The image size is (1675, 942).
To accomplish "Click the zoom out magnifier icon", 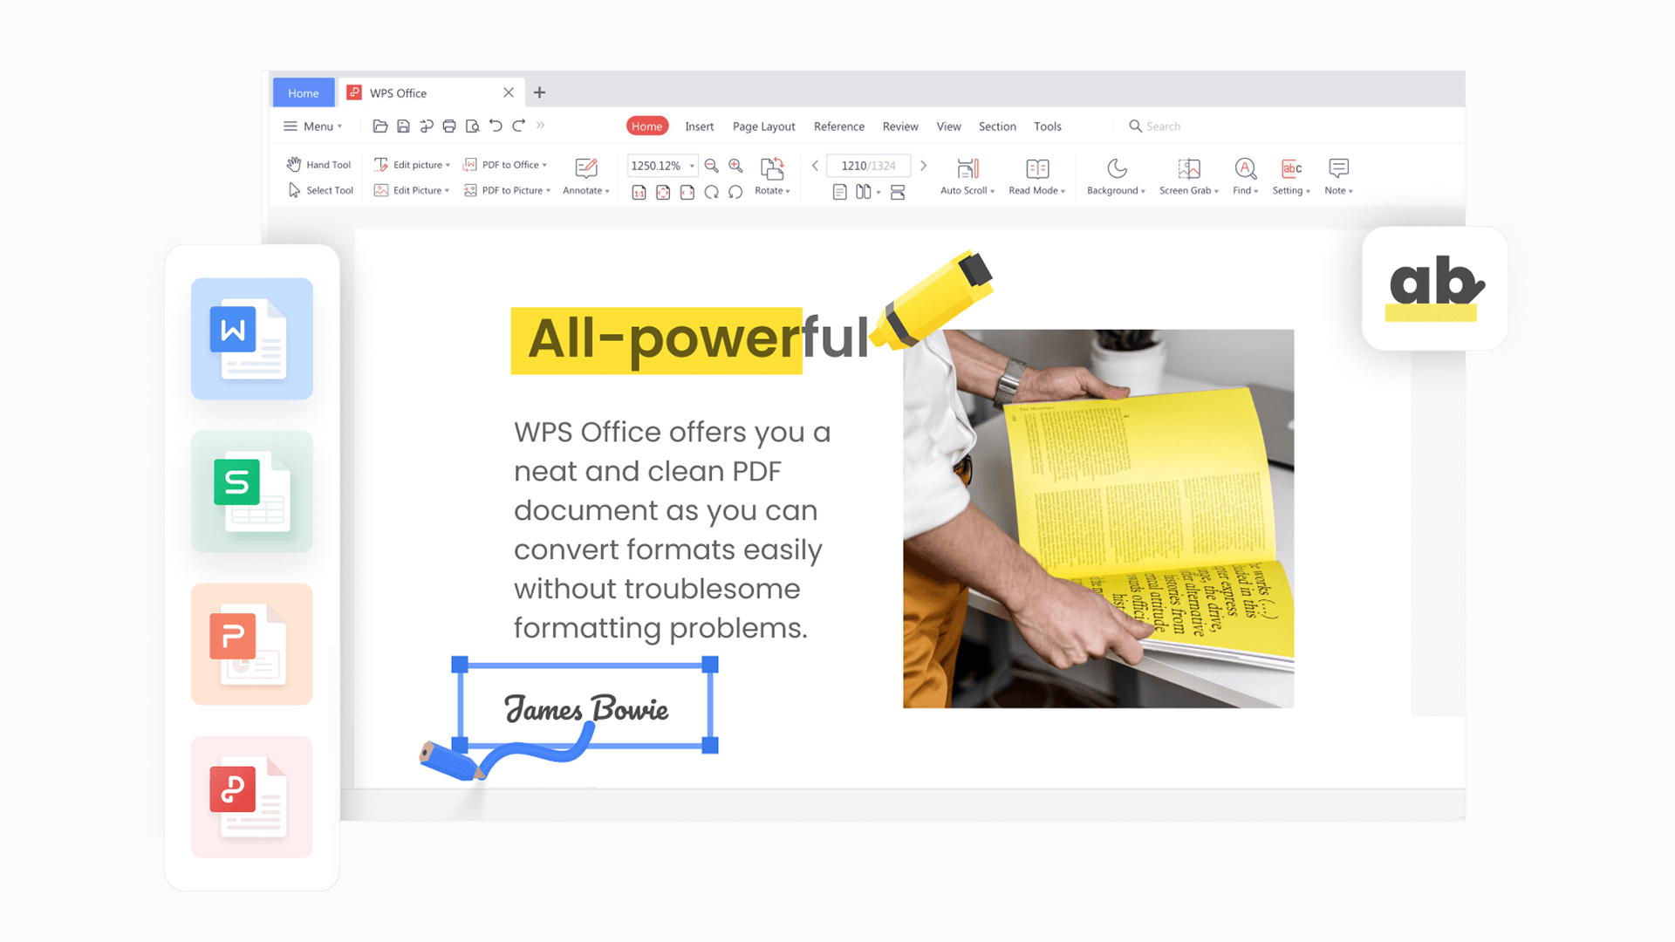I will pos(711,166).
